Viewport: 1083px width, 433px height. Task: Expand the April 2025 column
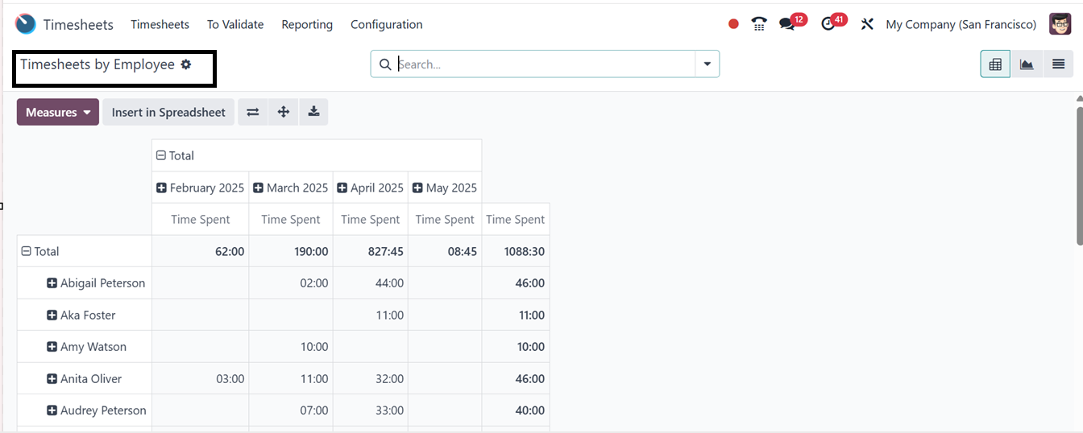point(342,188)
